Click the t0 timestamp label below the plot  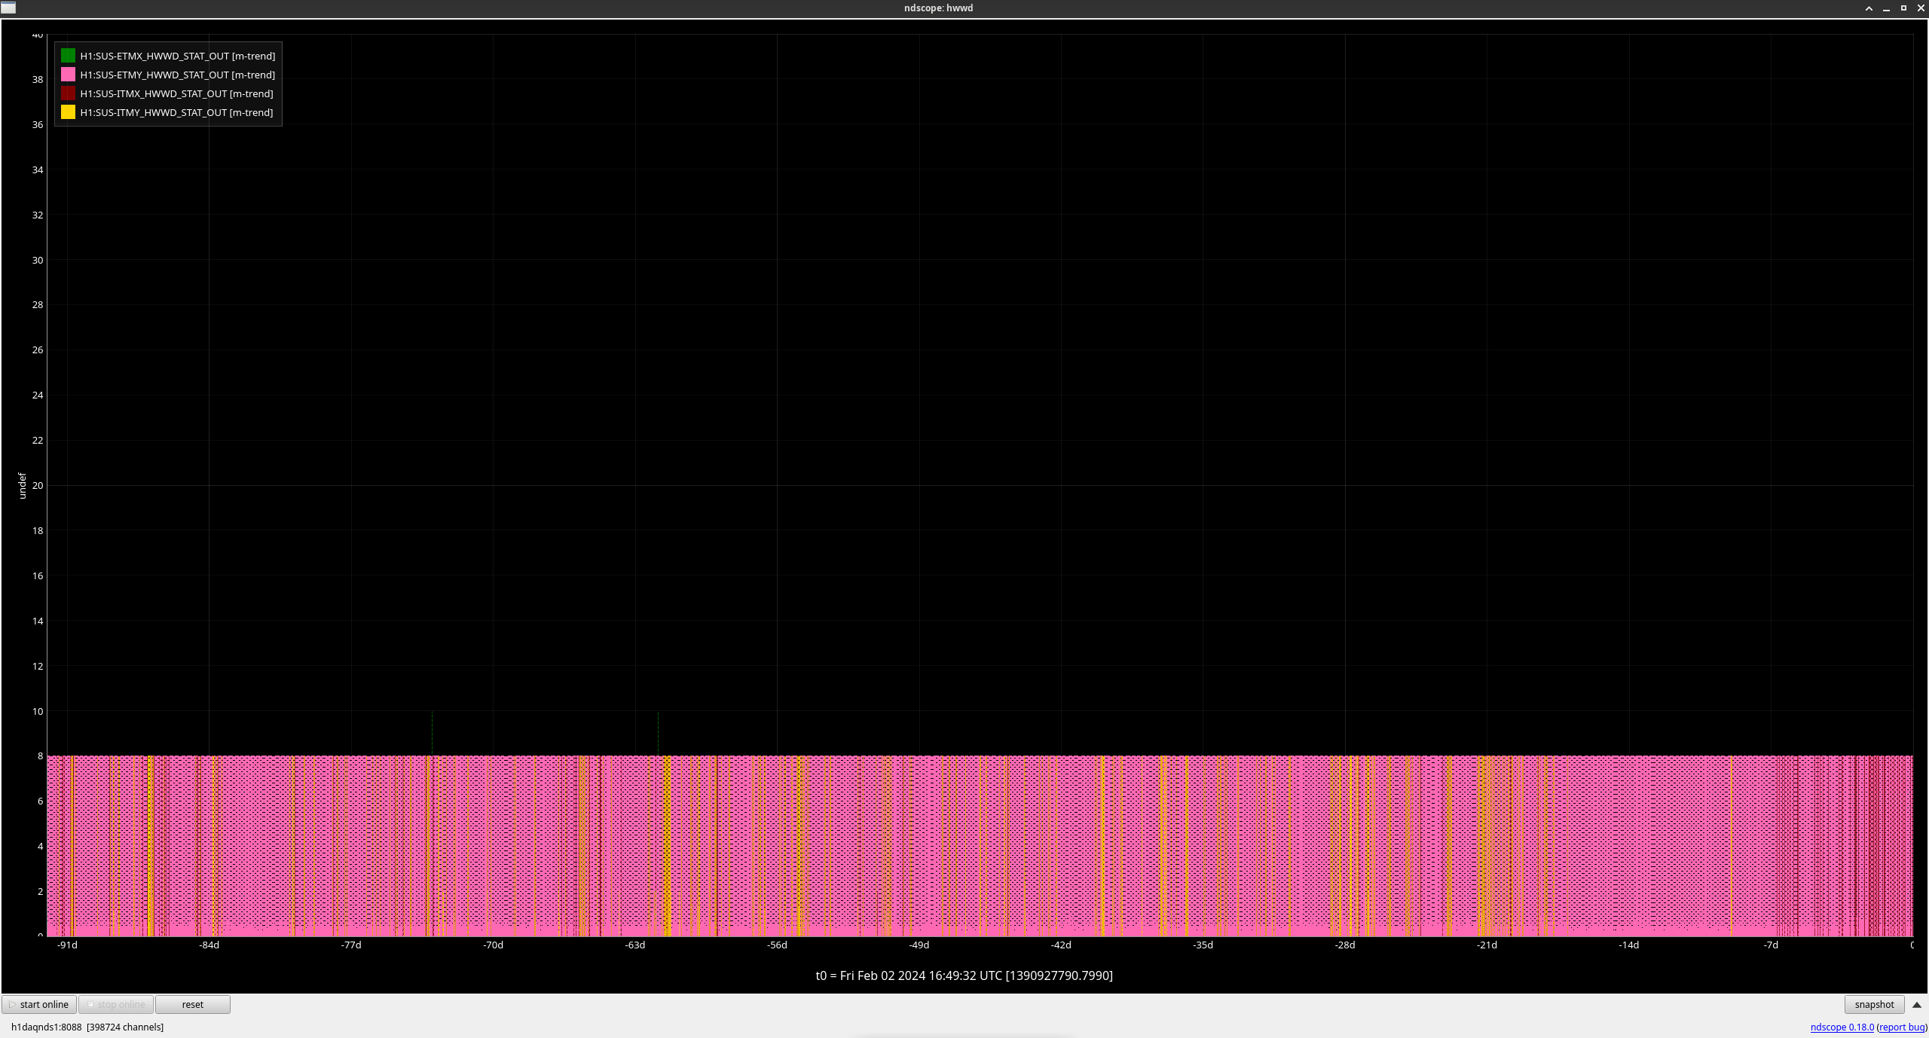964,975
